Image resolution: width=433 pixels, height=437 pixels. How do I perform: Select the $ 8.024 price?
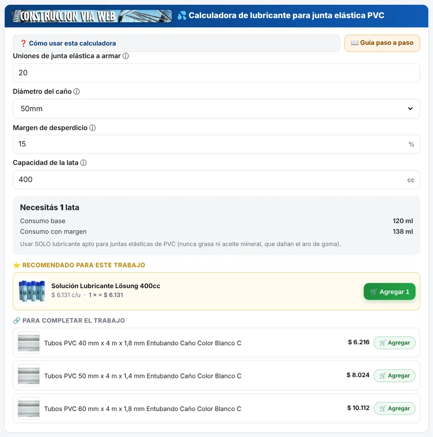pyautogui.click(x=358, y=375)
